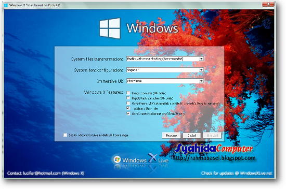Image resolution: width=286 pixels, height=189 pixels.
Task: Open the System font configuration dropdown
Action: pos(165,70)
